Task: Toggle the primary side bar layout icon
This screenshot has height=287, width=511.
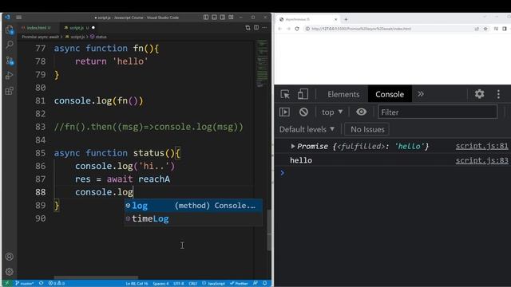Action: tap(206, 18)
